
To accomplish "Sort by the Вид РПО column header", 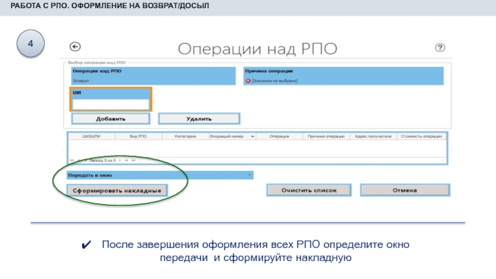I will [x=138, y=136].
